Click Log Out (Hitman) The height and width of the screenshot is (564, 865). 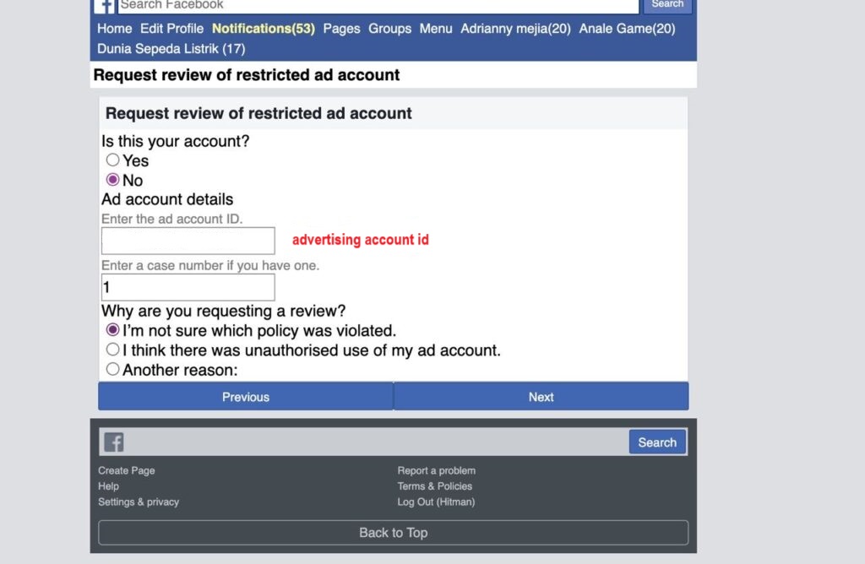click(x=436, y=502)
